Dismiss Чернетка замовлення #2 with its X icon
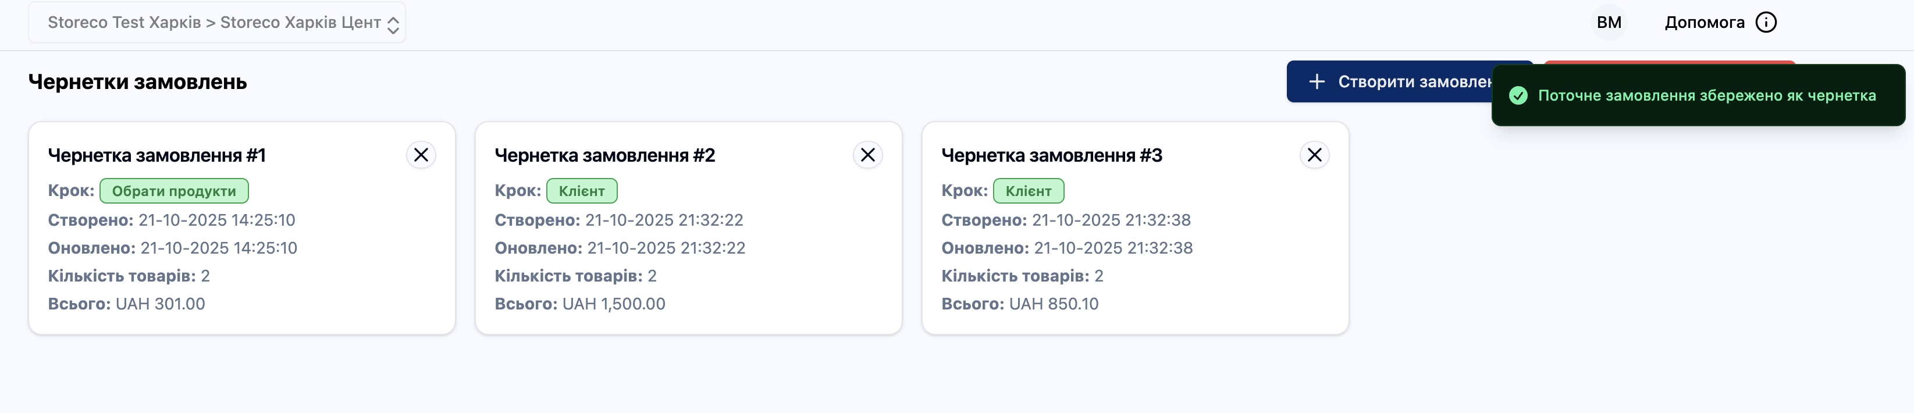This screenshot has width=1914, height=413. (x=867, y=155)
